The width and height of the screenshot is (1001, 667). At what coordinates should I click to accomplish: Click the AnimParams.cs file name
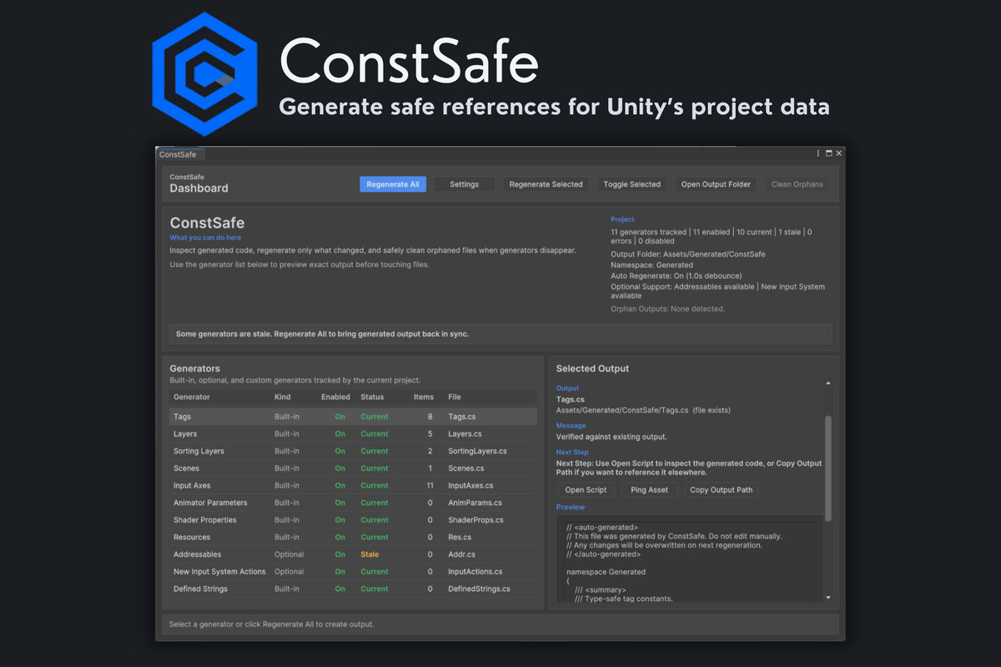pos(475,503)
